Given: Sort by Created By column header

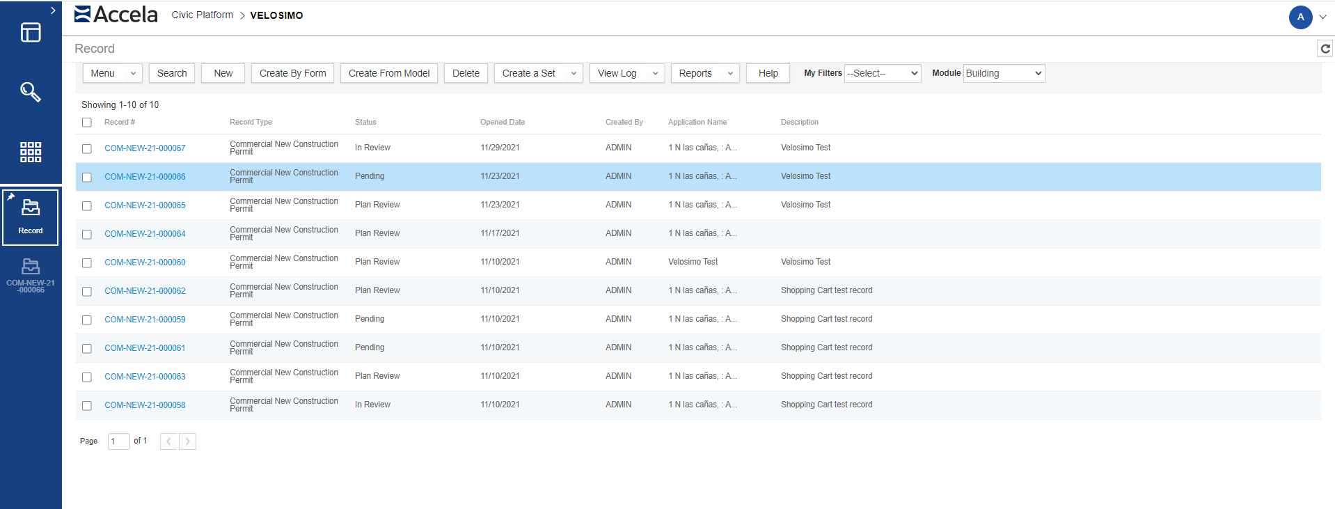Looking at the screenshot, I should [x=624, y=122].
